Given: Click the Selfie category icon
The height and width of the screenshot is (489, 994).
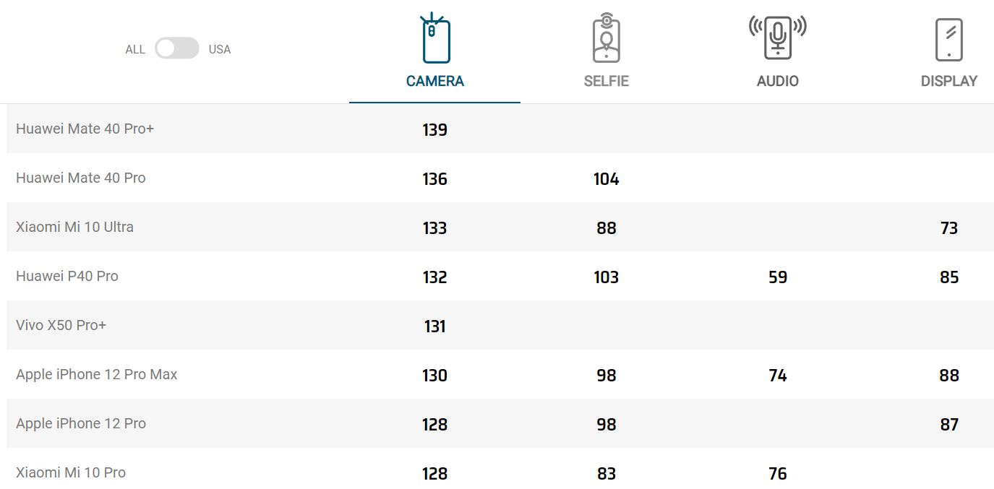Looking at the screenshot, I should [x=606, y=39].
